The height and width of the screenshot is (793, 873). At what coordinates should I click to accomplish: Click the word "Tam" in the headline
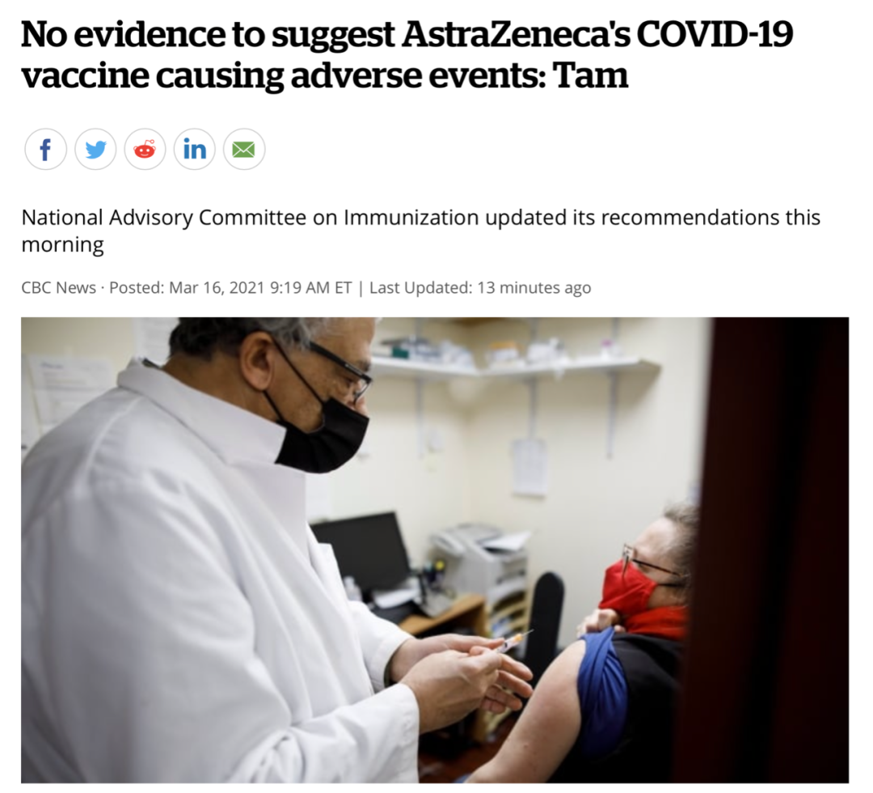coord(591,75)
